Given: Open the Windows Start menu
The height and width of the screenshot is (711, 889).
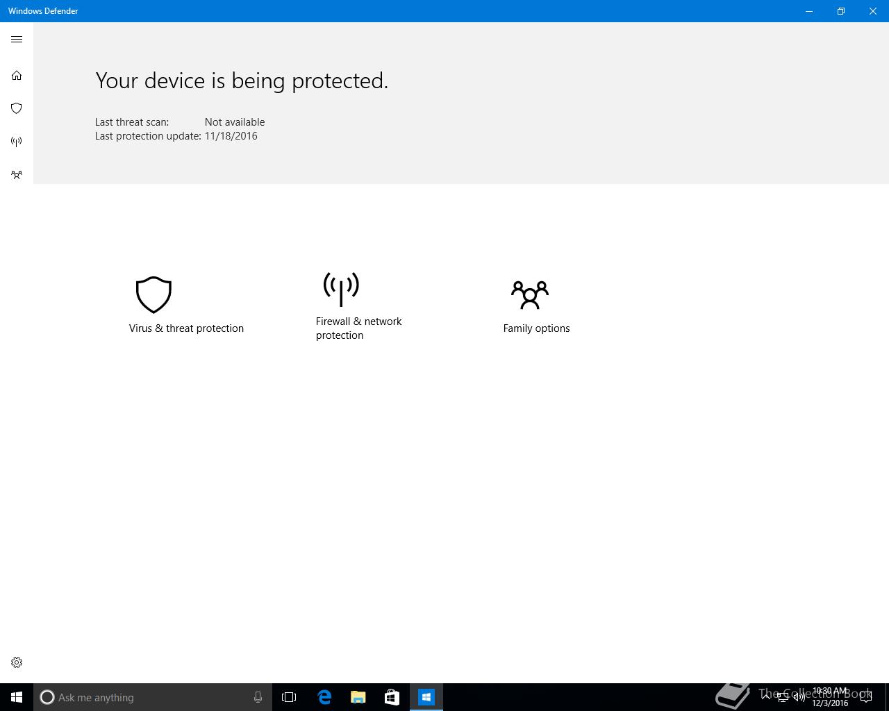Looking at the screenshot, I should pyautogui.click(x=17, y=697).
